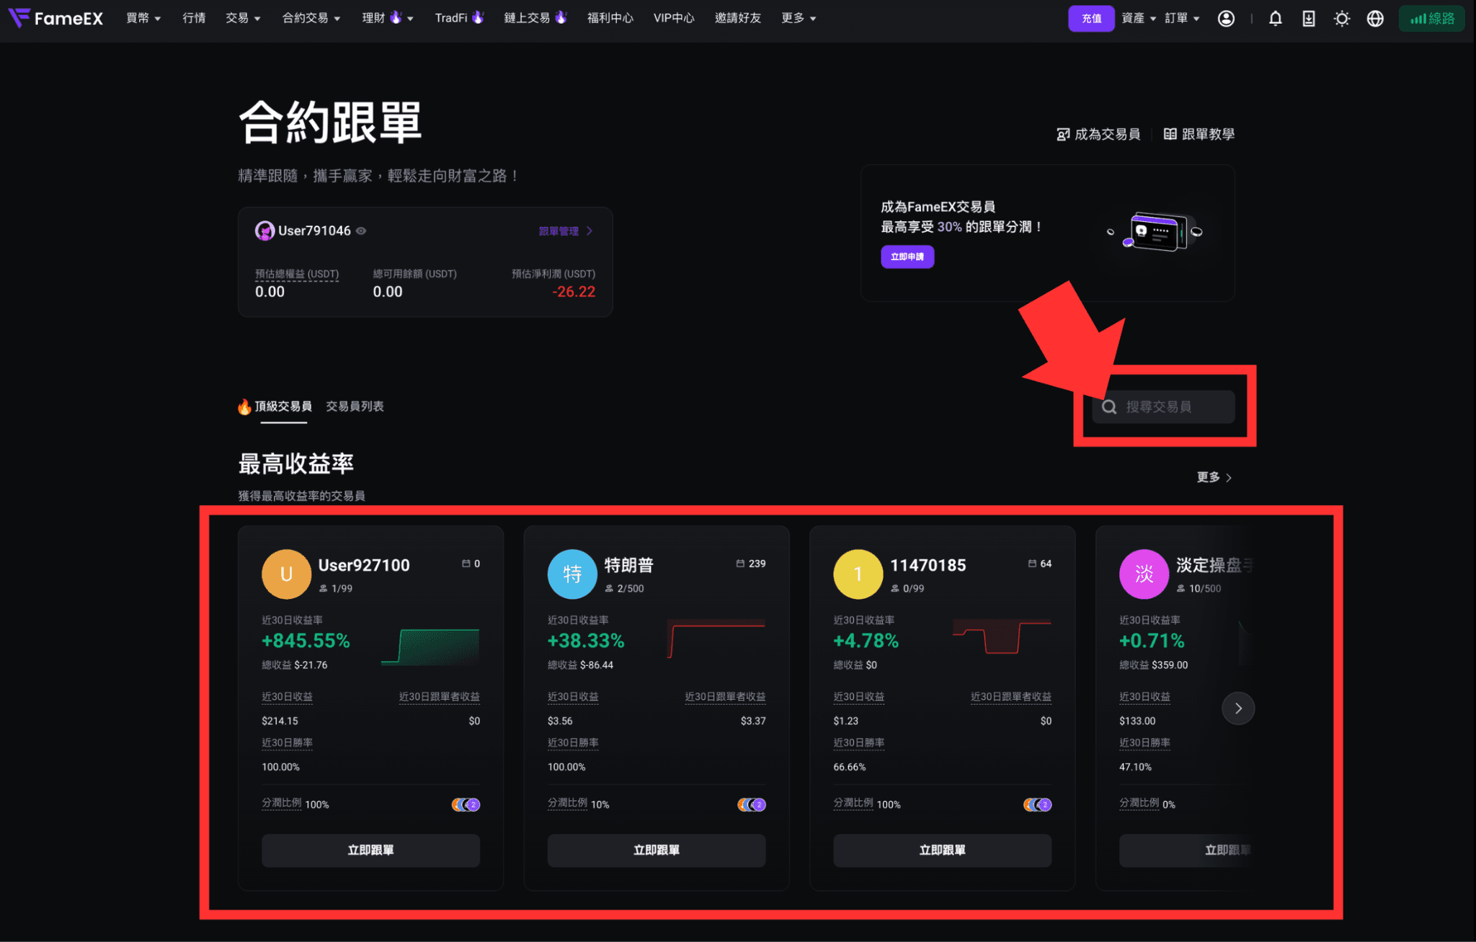Screen dimensions: 1476x942
Task: Show next trader cards with right arrow
Action: click(1238, 708)
